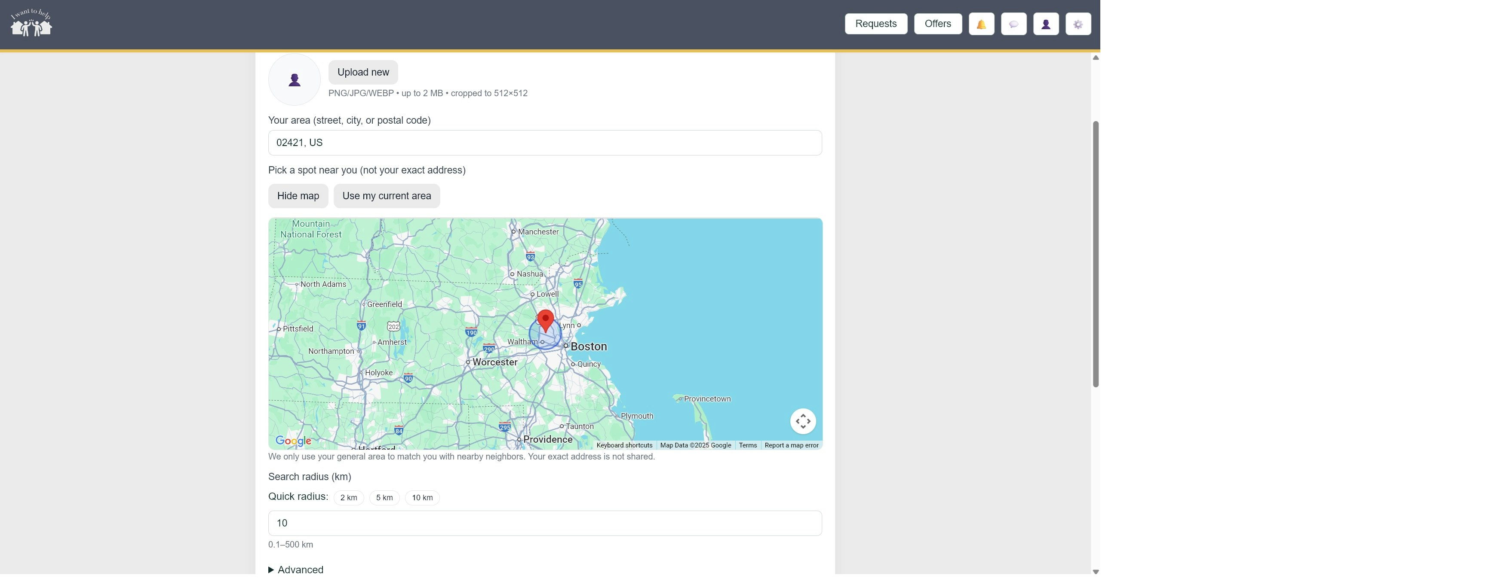This screenshot has height=578, width=1486.
Task: Open the notifications bell
Action: [x=981, y=24]
